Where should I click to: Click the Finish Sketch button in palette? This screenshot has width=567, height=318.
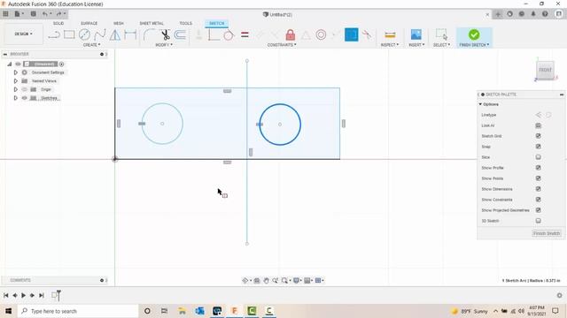click(x=547, y=233)
